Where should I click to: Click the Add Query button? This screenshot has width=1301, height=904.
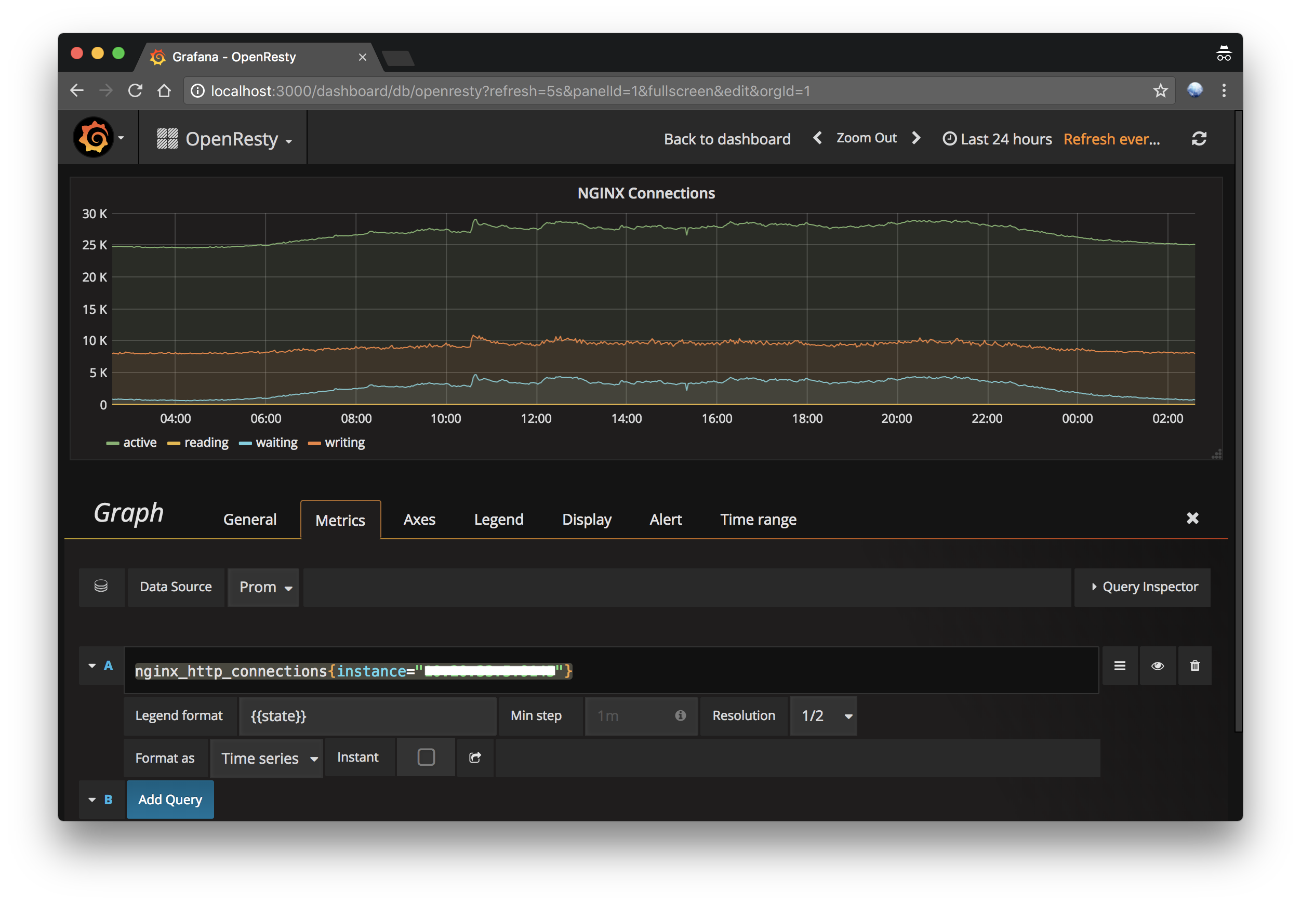coord(170,799)
